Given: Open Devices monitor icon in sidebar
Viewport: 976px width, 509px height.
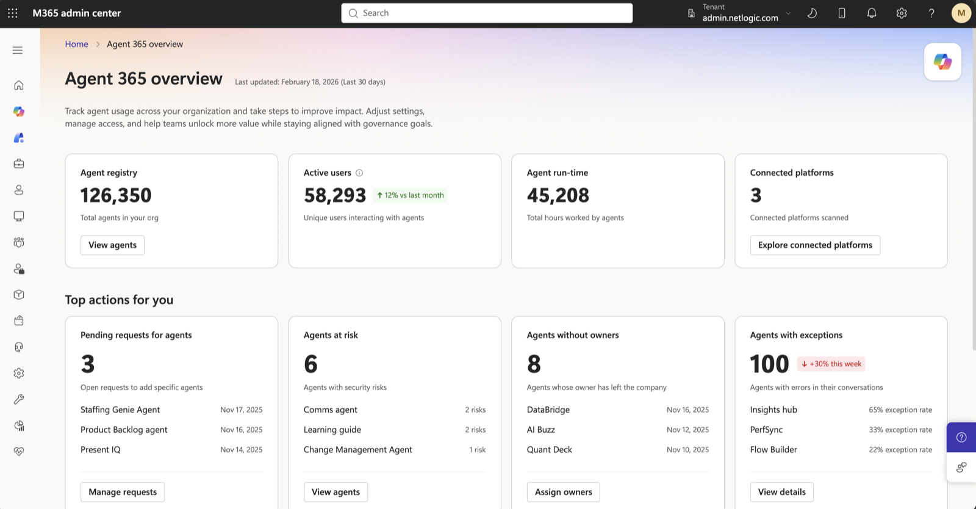Looking at the screenshot, I should 19,216.
